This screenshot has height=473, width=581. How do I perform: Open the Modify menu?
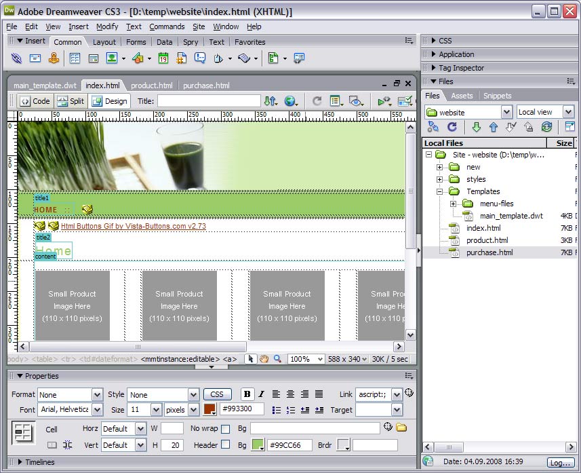point(107,26)
